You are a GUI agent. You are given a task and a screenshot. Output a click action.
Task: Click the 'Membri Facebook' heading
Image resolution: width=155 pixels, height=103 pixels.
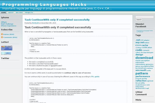click(x=141, y=25)
